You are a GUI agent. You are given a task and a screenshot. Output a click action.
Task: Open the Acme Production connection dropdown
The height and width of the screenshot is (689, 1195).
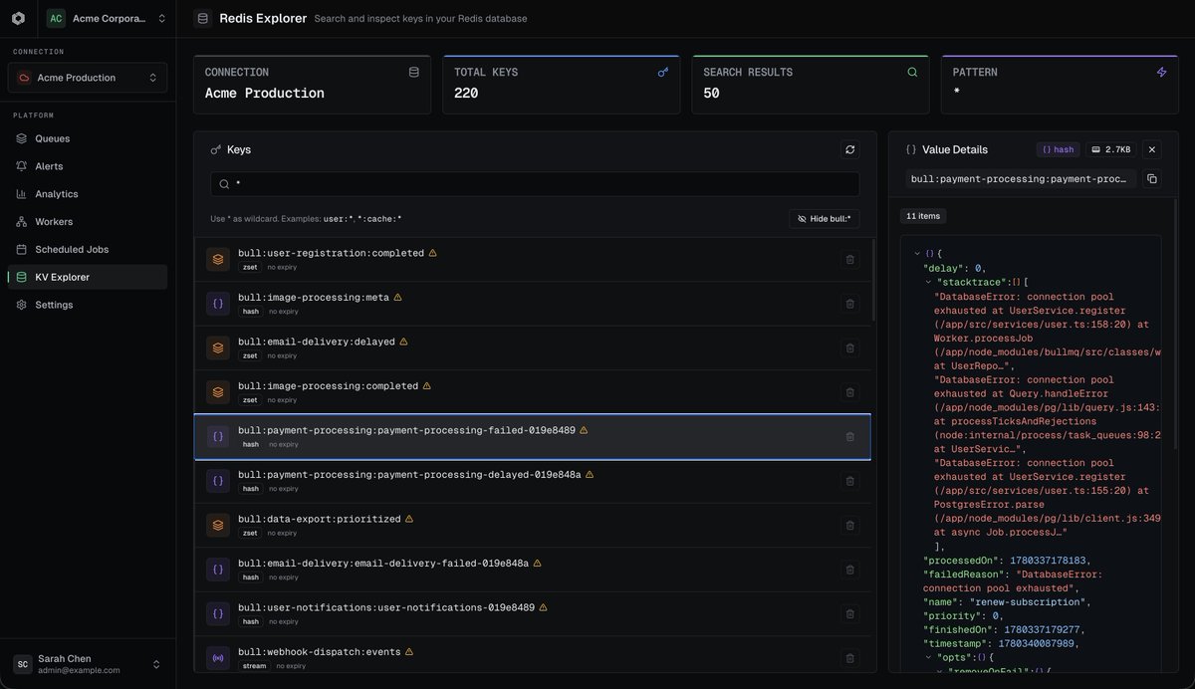[x=88, y=78]
